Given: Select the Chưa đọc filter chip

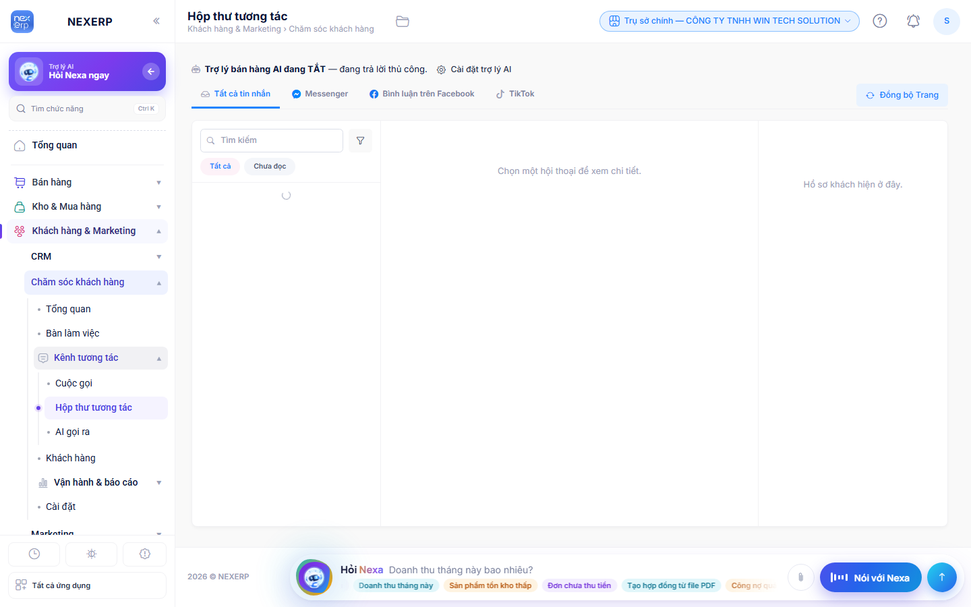Looking at the screenshot, I should pos(270,167).
